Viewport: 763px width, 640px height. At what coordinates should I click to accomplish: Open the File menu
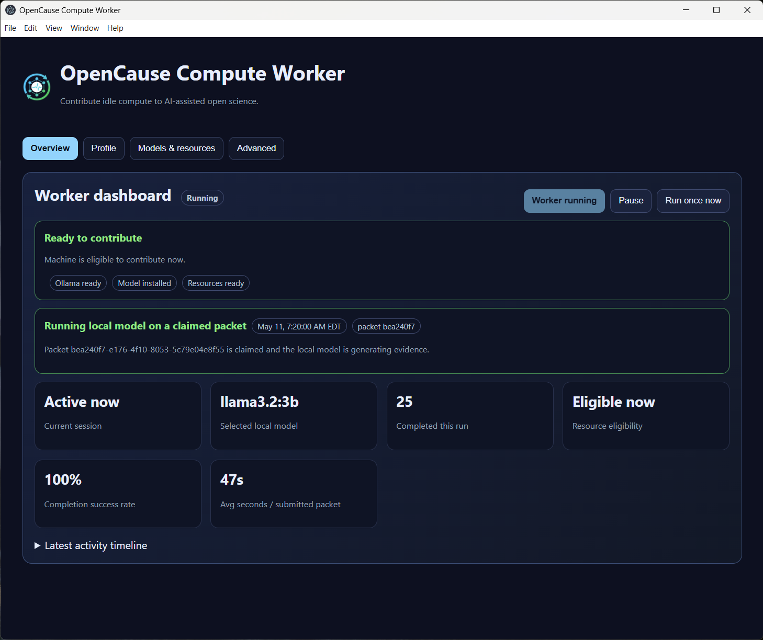tap(10, 28)
